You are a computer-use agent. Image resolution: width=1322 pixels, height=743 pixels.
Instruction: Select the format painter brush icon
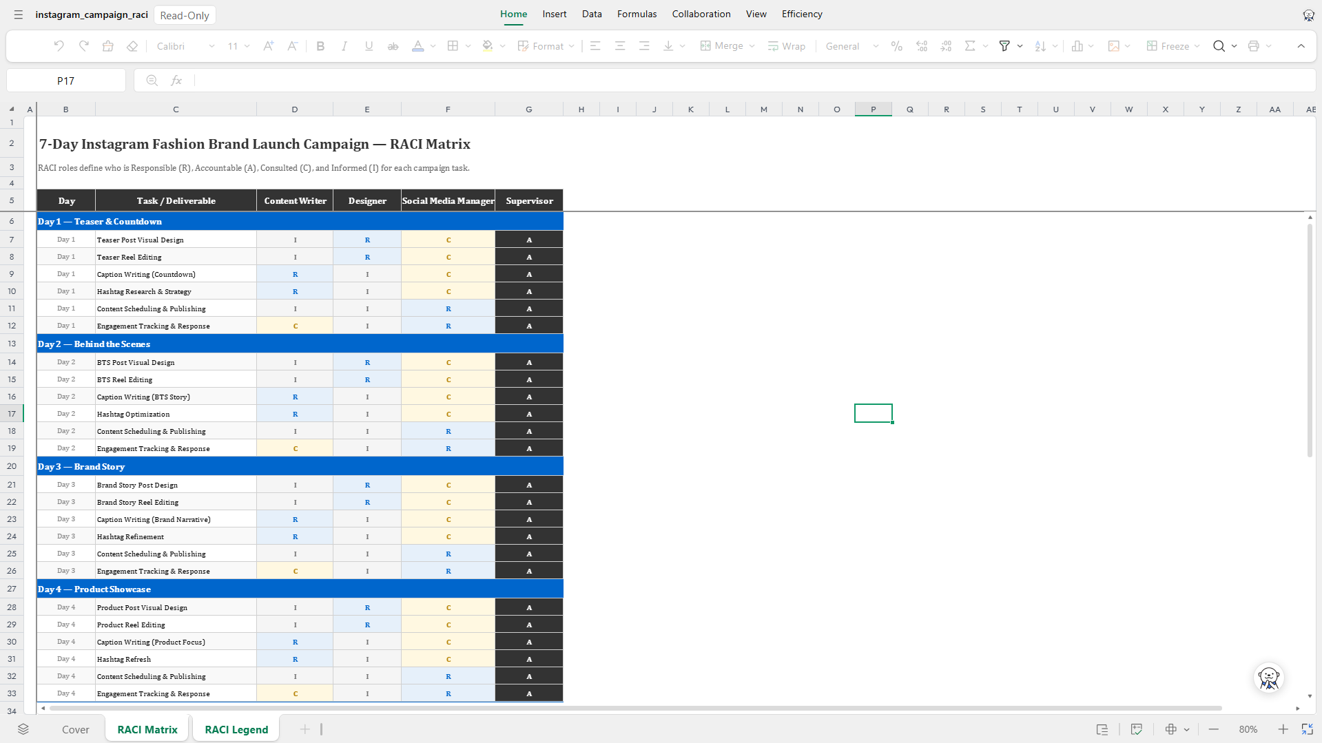tap(107, 46)
